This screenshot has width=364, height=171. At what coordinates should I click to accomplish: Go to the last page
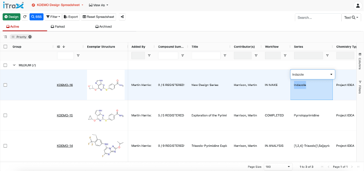[x=358, y=167]
